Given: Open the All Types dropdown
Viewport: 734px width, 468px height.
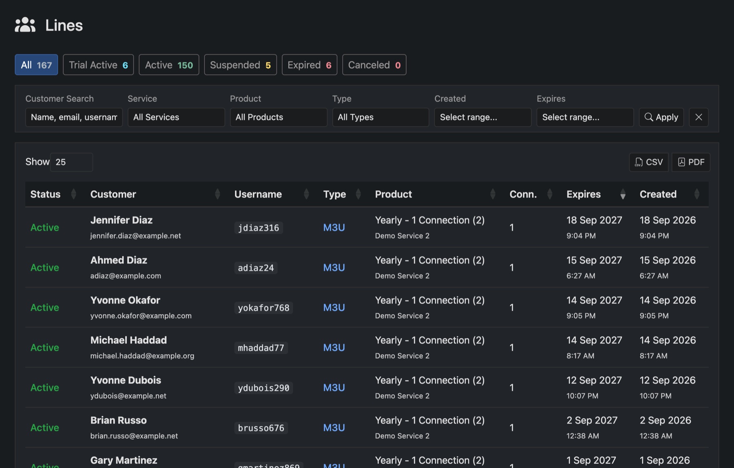Looking at the screenshot, I should 381,117.
